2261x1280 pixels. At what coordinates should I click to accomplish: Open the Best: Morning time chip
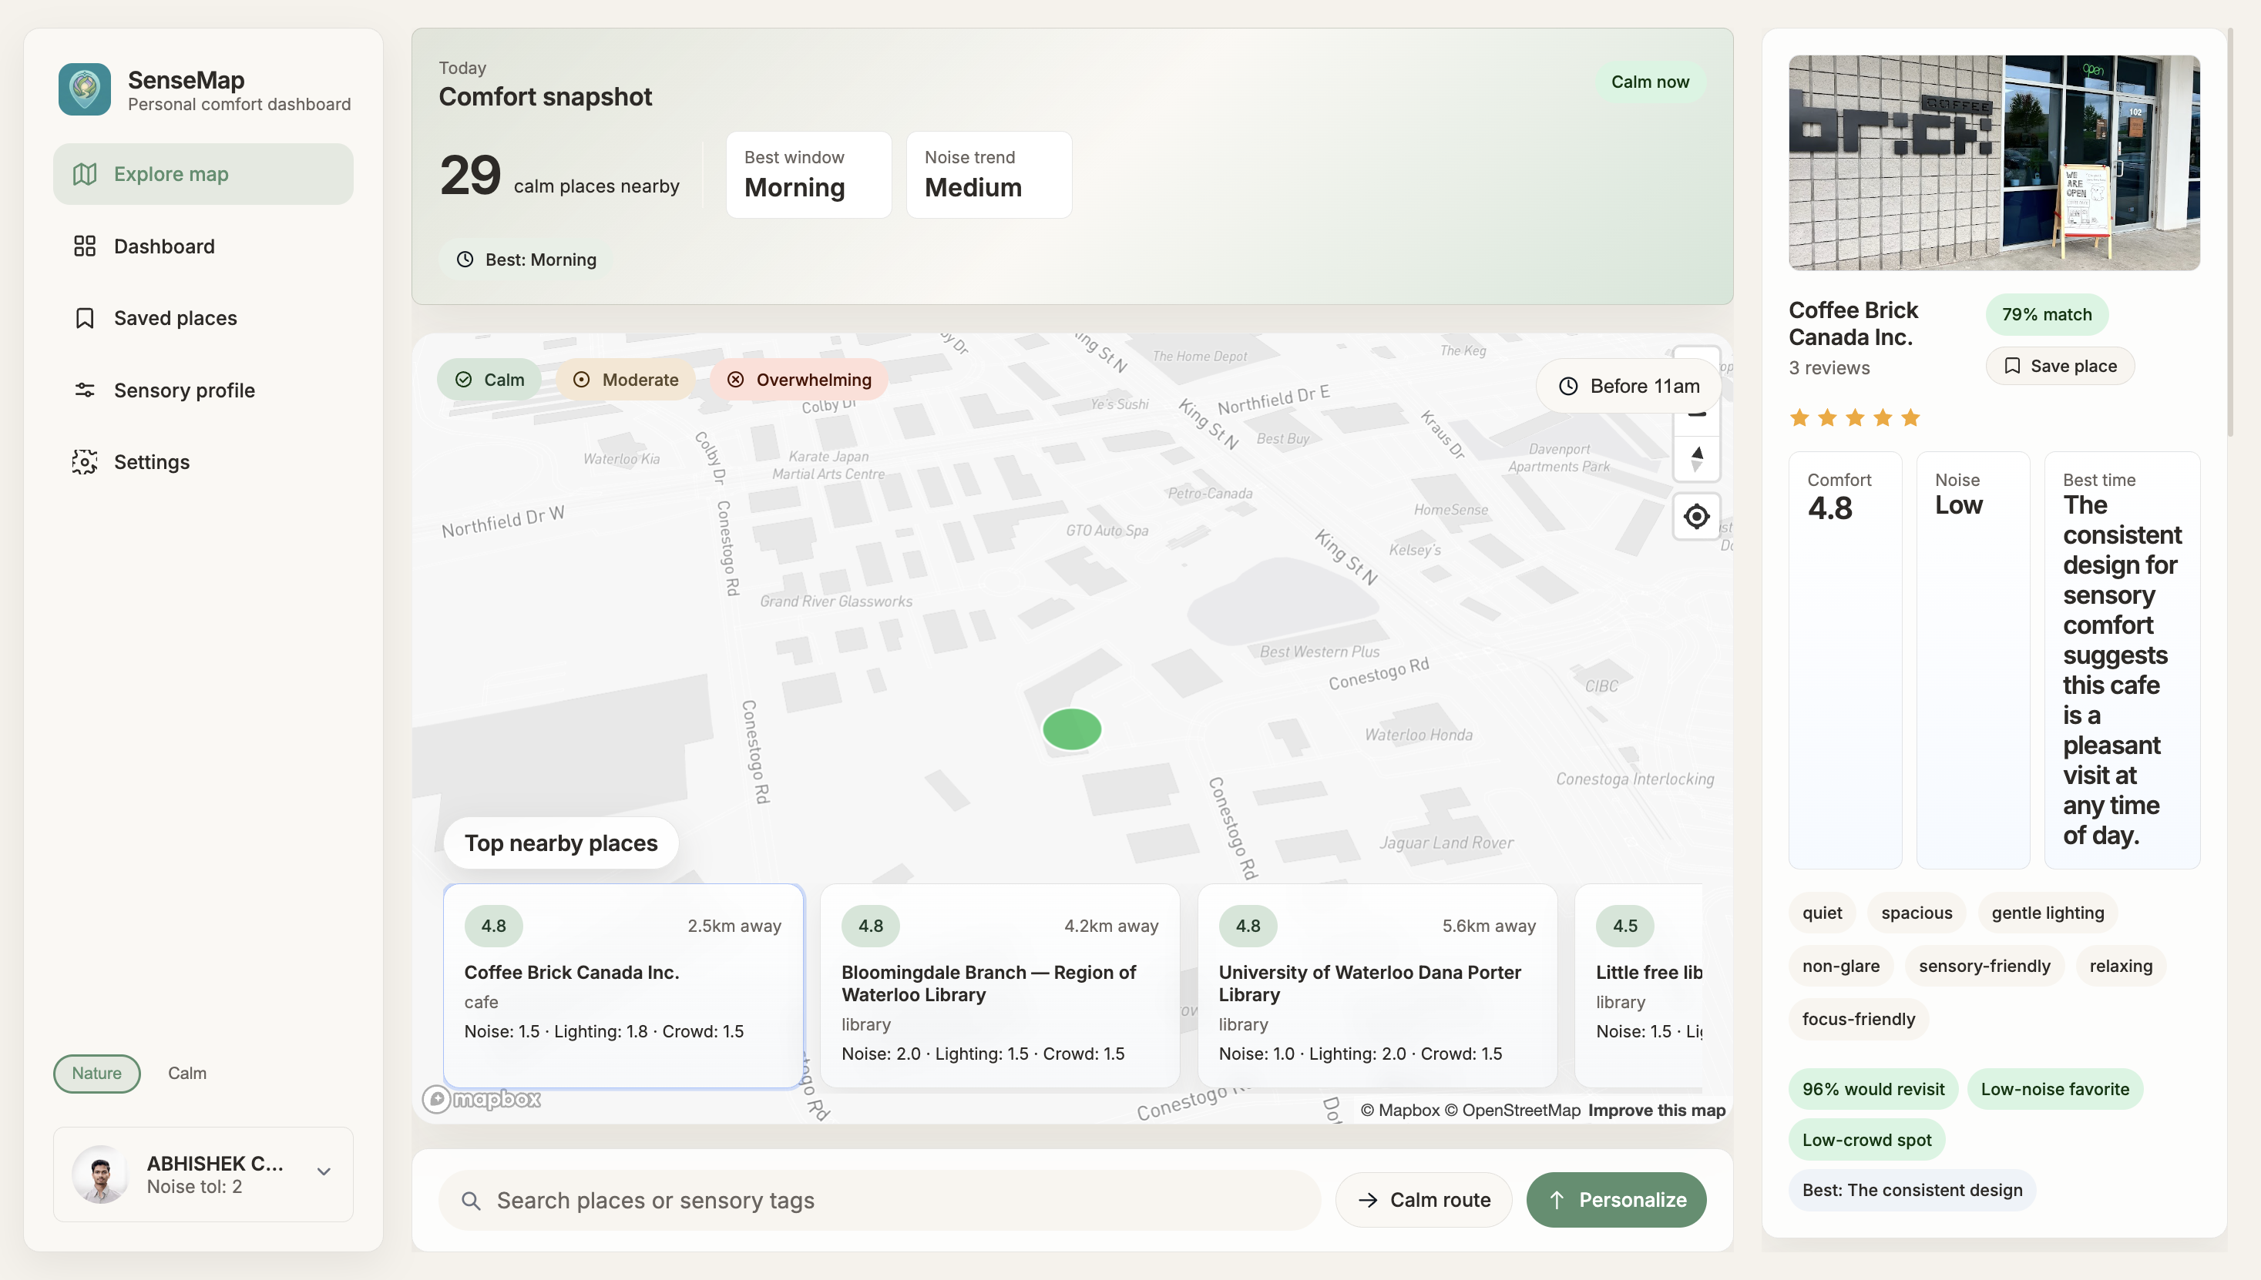pyautogui.click(x=526, y=260)
